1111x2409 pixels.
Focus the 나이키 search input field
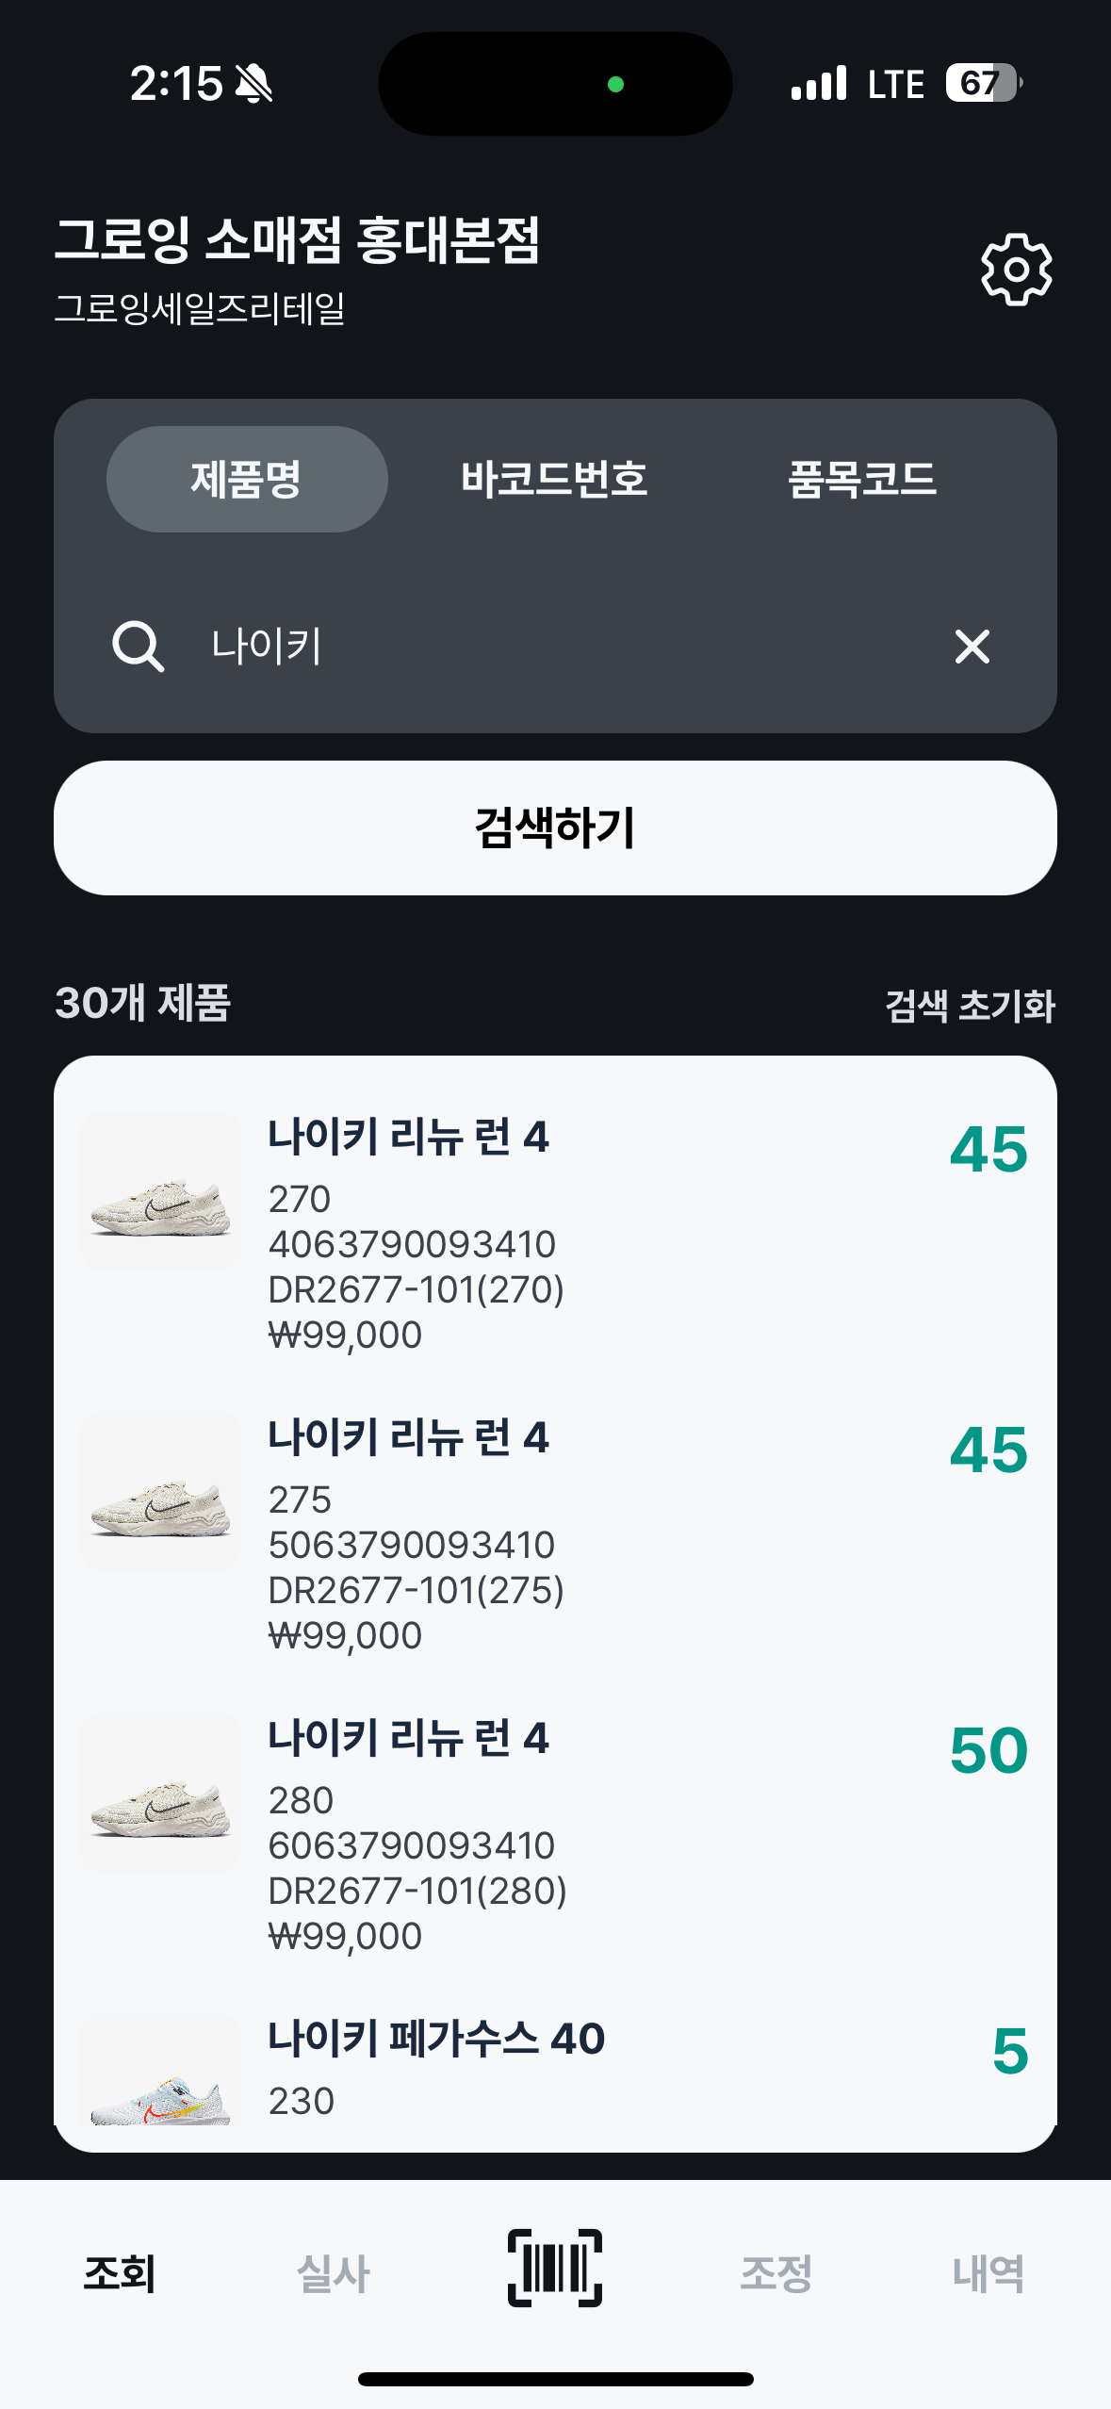(x=565, y=647)
